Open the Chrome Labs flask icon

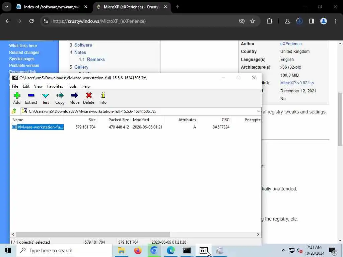[287, 21]
